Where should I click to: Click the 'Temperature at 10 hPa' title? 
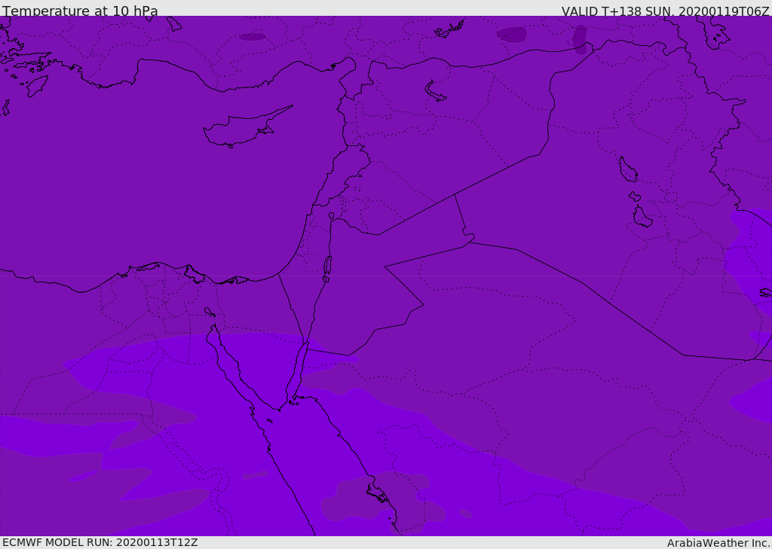coord(80,11)
